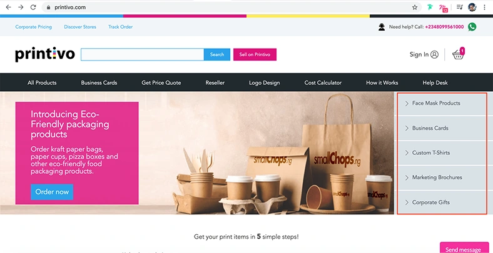Click the printivo logo
Screen dimensions: 493x253
pos(45,54)
